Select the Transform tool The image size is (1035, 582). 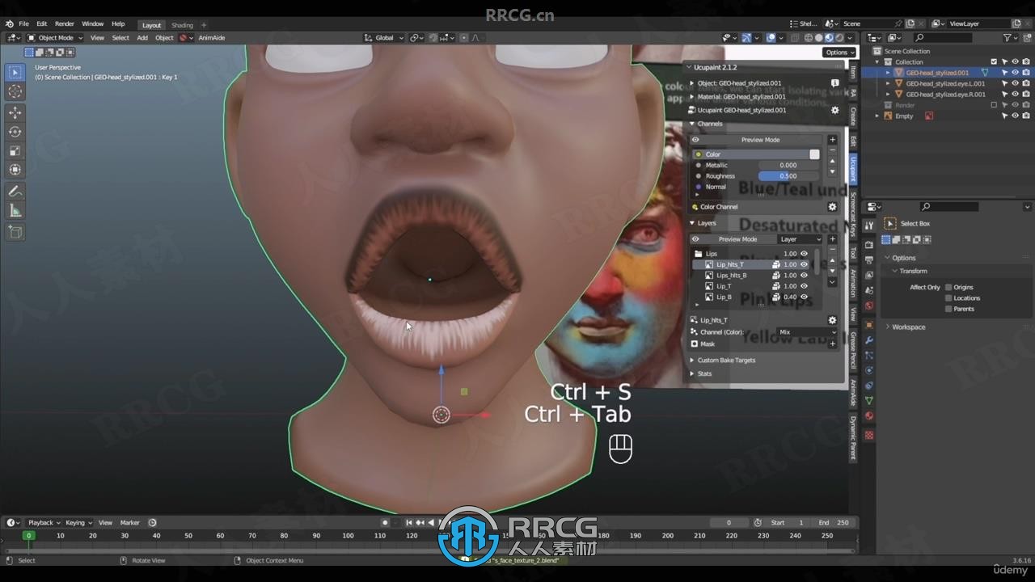click(15, 170)
